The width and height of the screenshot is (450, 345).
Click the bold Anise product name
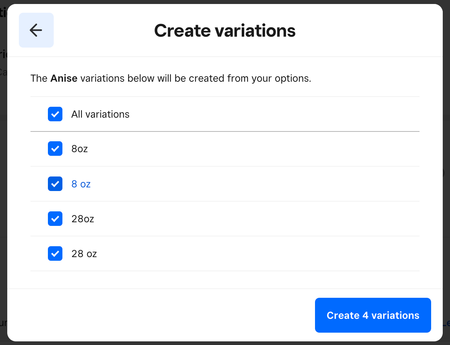64,78
